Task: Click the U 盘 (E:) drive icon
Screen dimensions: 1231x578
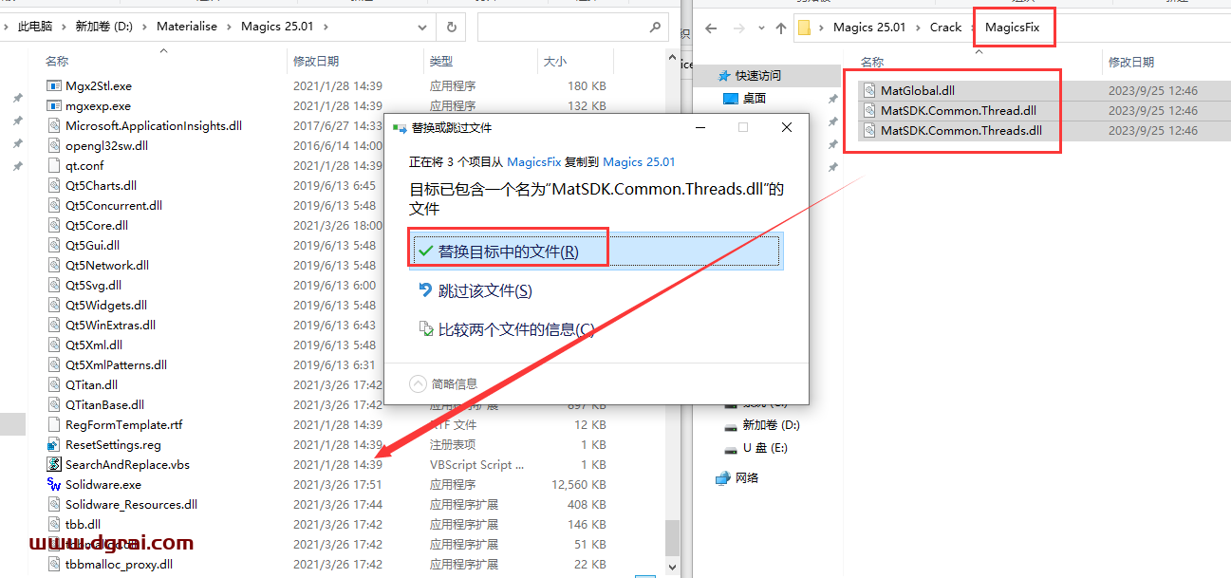Action: click(x=730, y=448)
